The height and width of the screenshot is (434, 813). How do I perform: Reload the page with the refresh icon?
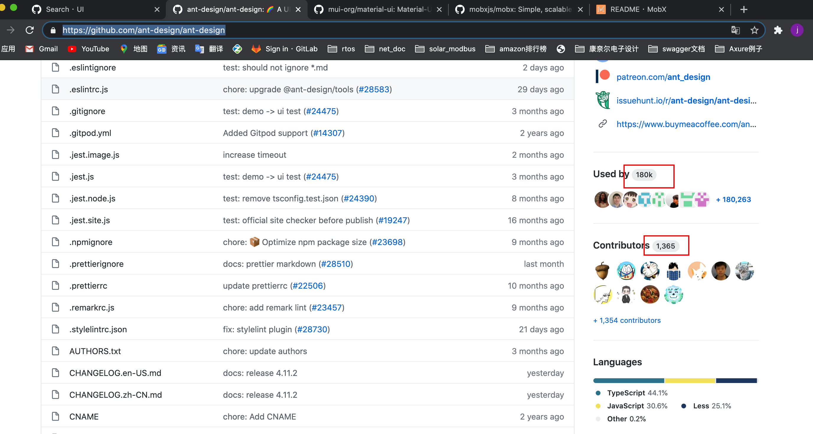pyautogui.click(x=30, y=30)
